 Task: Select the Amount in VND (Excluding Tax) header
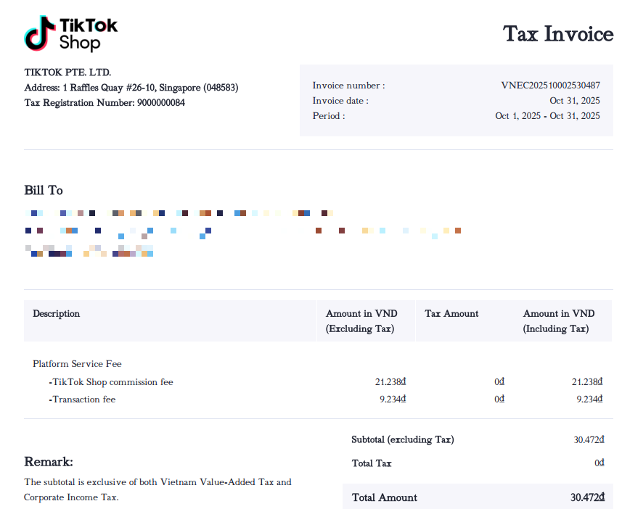tap(360, 321)
